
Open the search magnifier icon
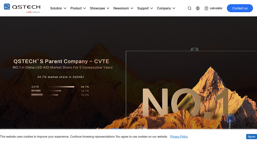pyautogui.click(x=190, y=8)
